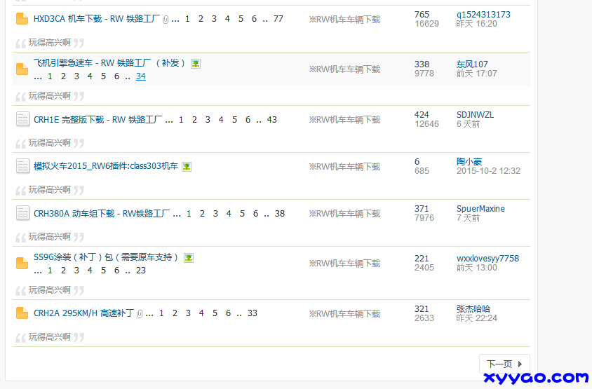Jump to page 38 of CRH380A thread
The height and width of the screenshot is (389, 592).
(x=280, y=214)
